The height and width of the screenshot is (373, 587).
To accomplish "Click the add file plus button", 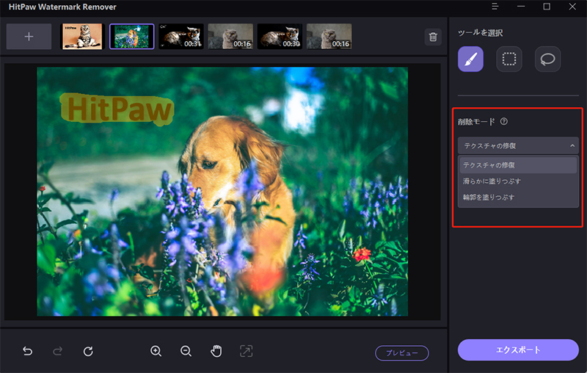I will click(x=29, y=37).
